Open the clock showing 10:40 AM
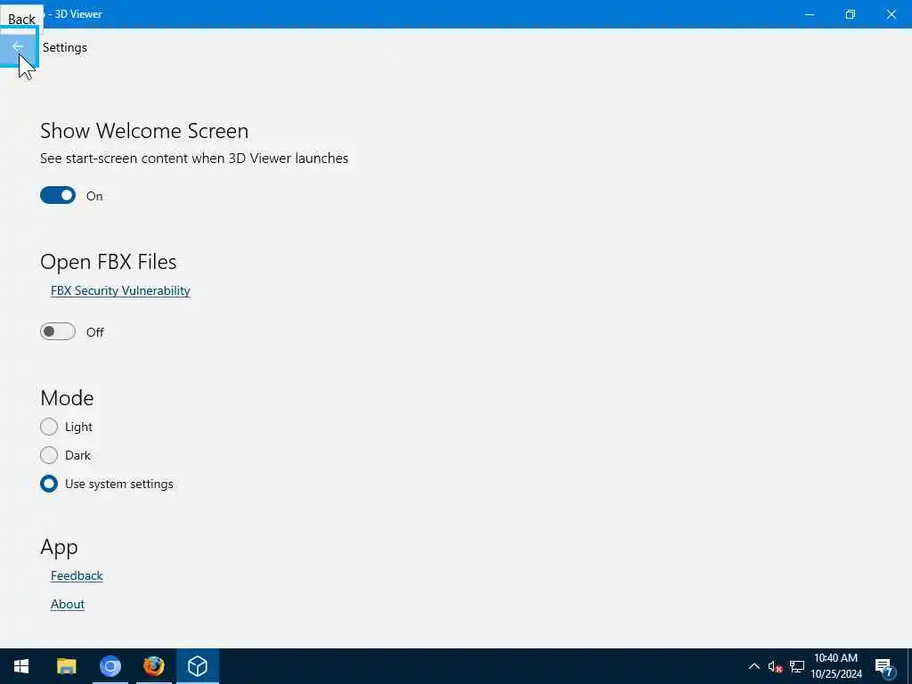Screen dimensions: 912x684 835,666
